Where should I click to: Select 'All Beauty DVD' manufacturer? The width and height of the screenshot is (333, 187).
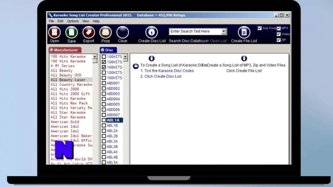coord(66,75)
